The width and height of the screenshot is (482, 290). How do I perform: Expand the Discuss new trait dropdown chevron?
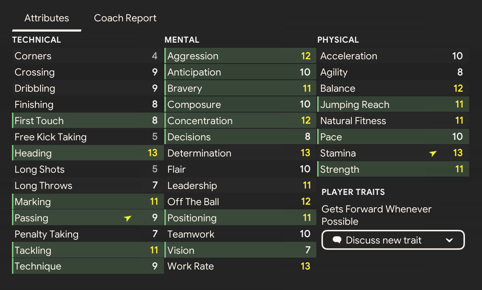(x=449, y=240)
